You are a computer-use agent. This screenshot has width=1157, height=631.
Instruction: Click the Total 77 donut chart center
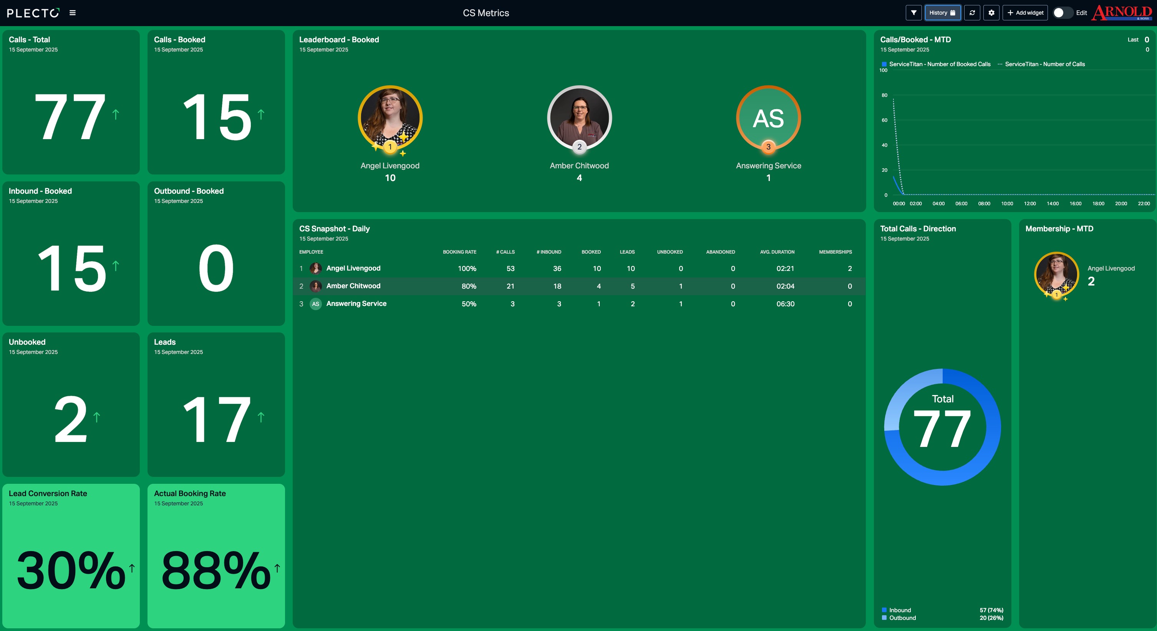click(942, 427)
